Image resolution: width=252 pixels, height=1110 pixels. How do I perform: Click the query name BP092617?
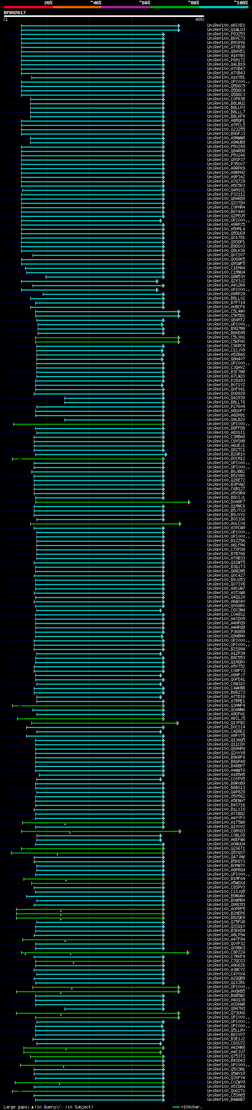click(x=15, y=13)
